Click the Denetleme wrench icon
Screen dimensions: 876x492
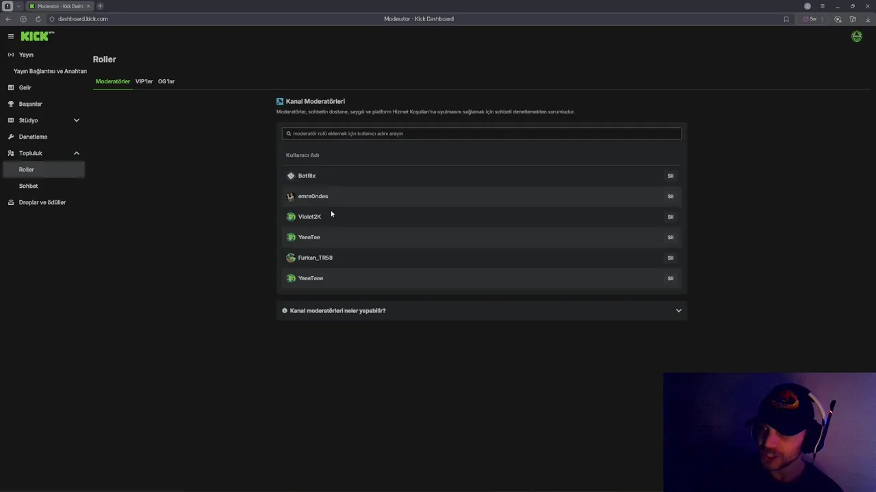pyautogui.click(x=10, y=137)
